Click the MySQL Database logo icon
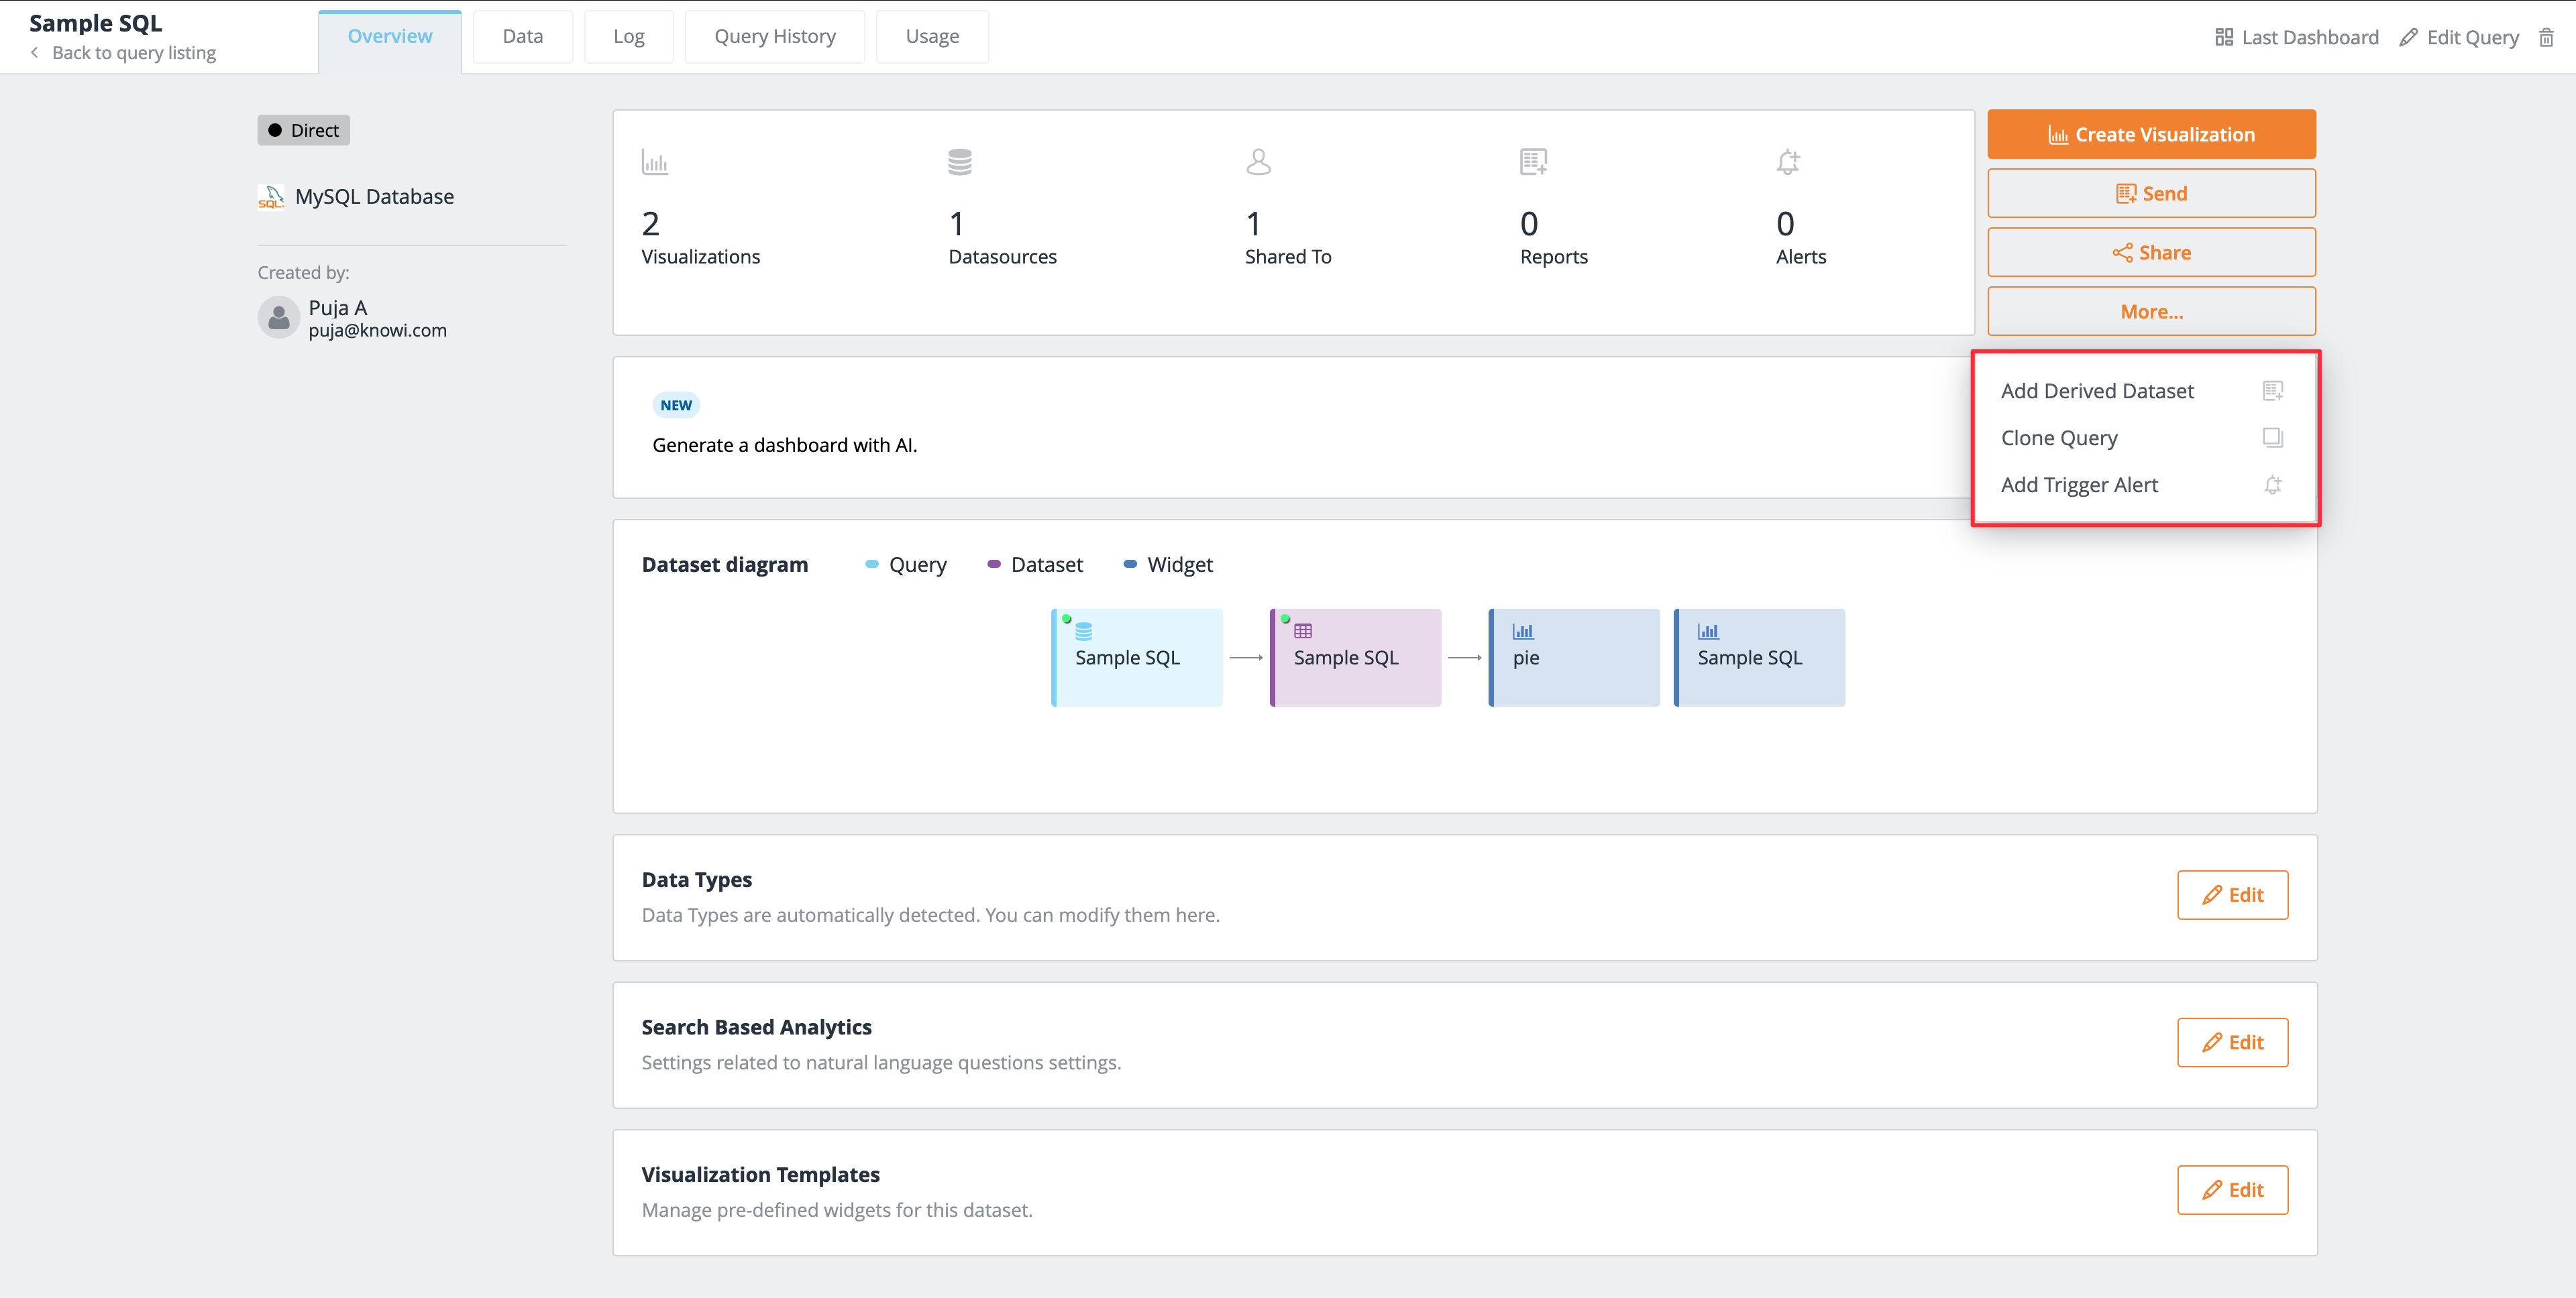Image resolution: width=2576 pixels, height=1298 pixels. click(x=271, y=197)
